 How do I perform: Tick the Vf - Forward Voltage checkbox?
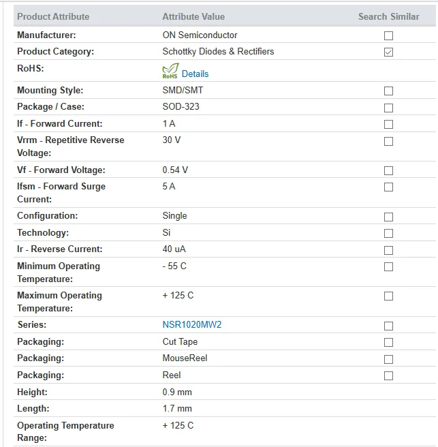coord(388,171)
